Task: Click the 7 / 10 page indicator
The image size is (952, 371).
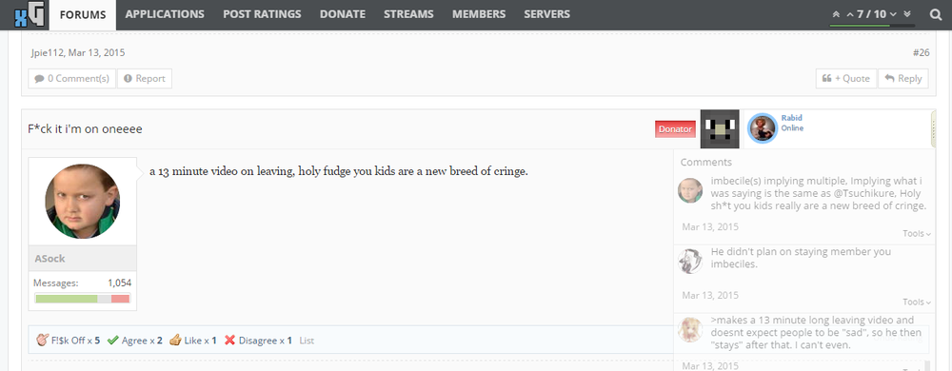Action: tap(872, 13)
